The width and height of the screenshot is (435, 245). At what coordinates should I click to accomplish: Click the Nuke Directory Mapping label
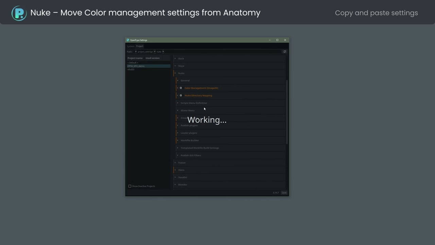point(198,96)
